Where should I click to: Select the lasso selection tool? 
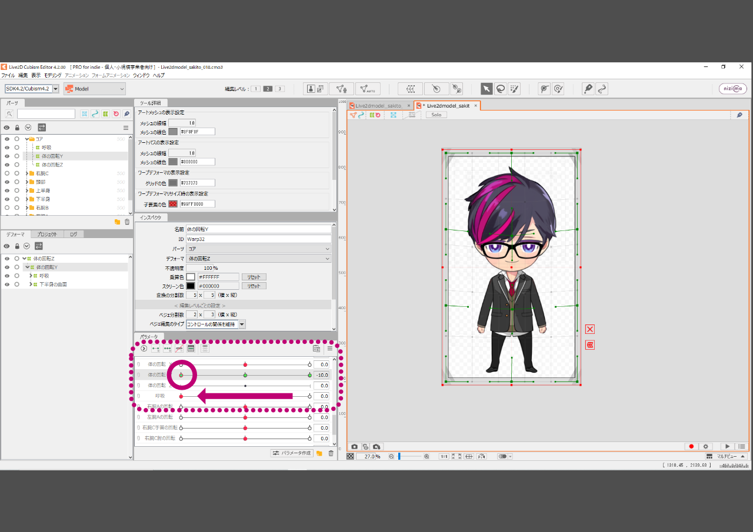500,89
